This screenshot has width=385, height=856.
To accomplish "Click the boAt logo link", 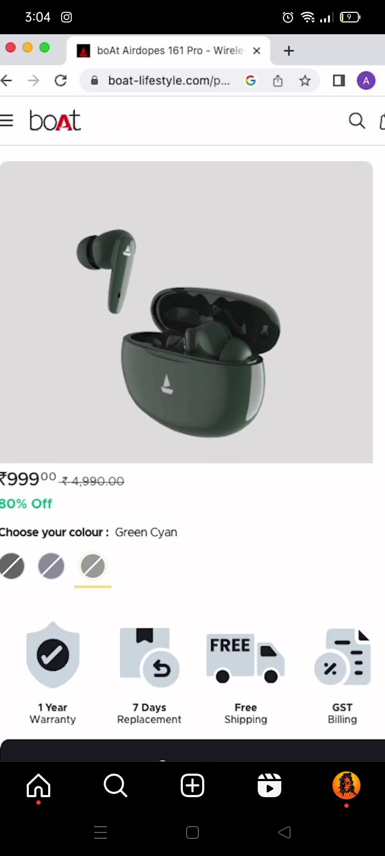I will coord(55,121).
